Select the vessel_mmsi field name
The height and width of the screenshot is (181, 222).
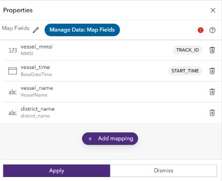point(36,47)
